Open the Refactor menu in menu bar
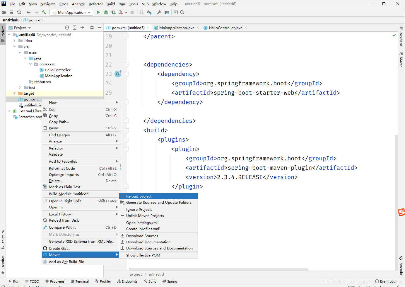Viewport: 405px width, 287px height. [x=96, y=4]
